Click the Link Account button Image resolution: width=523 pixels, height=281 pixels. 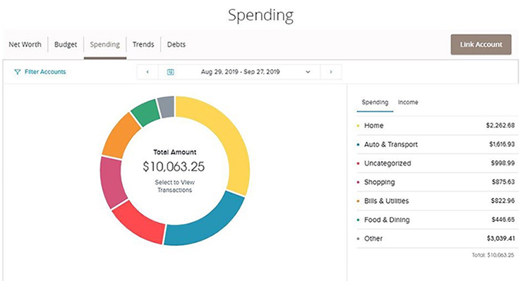click(481, 44)
